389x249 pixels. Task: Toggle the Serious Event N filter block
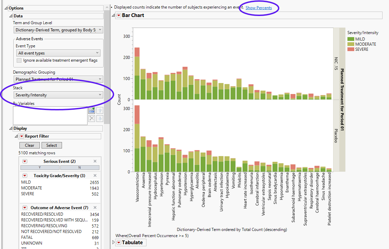coord(80,168)
